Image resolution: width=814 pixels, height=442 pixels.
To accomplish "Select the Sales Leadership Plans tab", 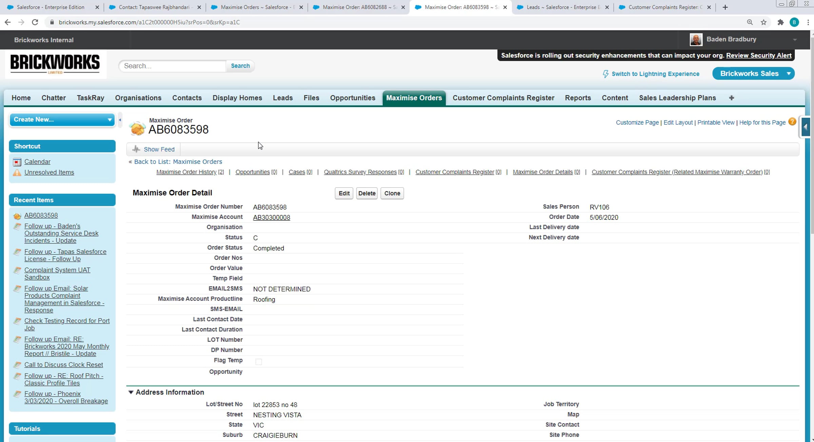I will 677,98.
